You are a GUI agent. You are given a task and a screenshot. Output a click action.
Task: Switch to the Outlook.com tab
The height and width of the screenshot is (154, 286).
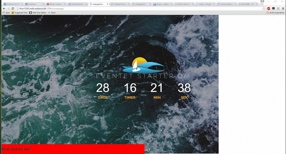click(13, 4)
